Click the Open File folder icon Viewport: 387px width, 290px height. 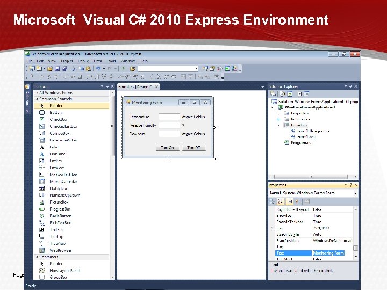tap(50, 69)
